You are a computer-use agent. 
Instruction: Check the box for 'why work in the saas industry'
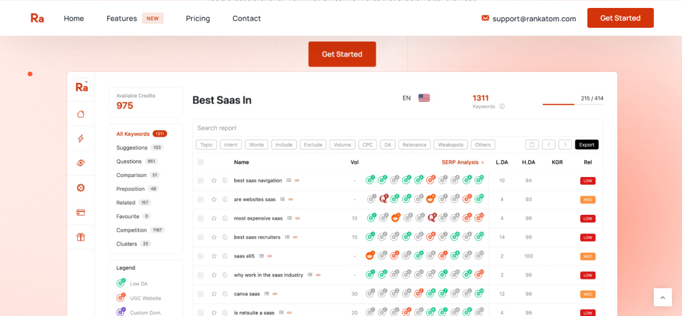click(200, 275)
